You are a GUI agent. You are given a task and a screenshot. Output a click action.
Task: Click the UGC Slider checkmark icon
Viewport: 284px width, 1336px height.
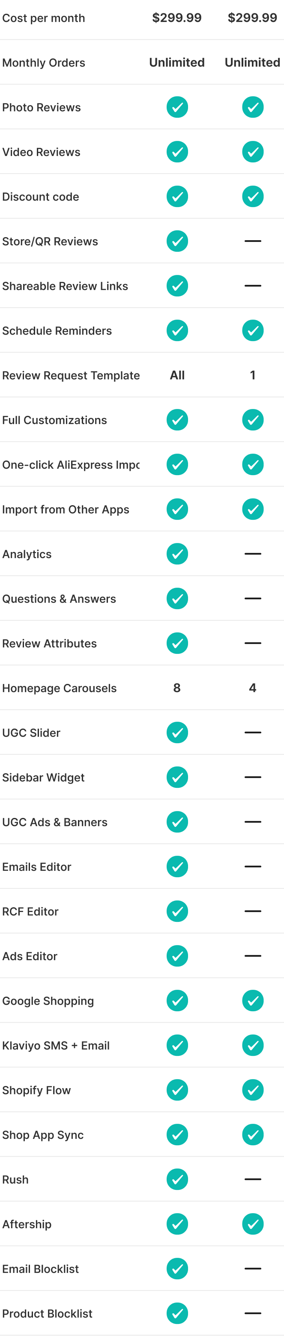click(177, 733)
